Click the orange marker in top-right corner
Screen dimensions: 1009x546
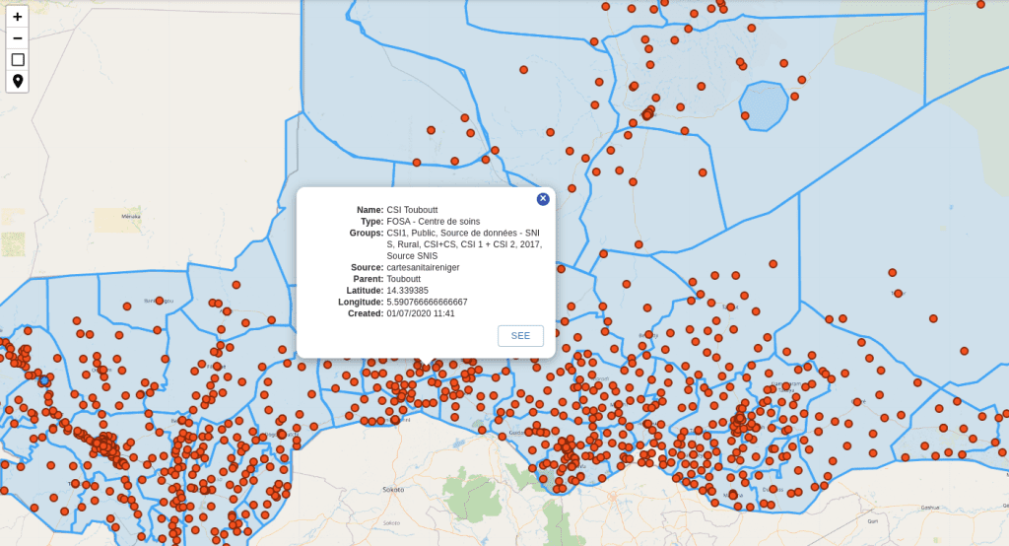click(x=980, y=5)
